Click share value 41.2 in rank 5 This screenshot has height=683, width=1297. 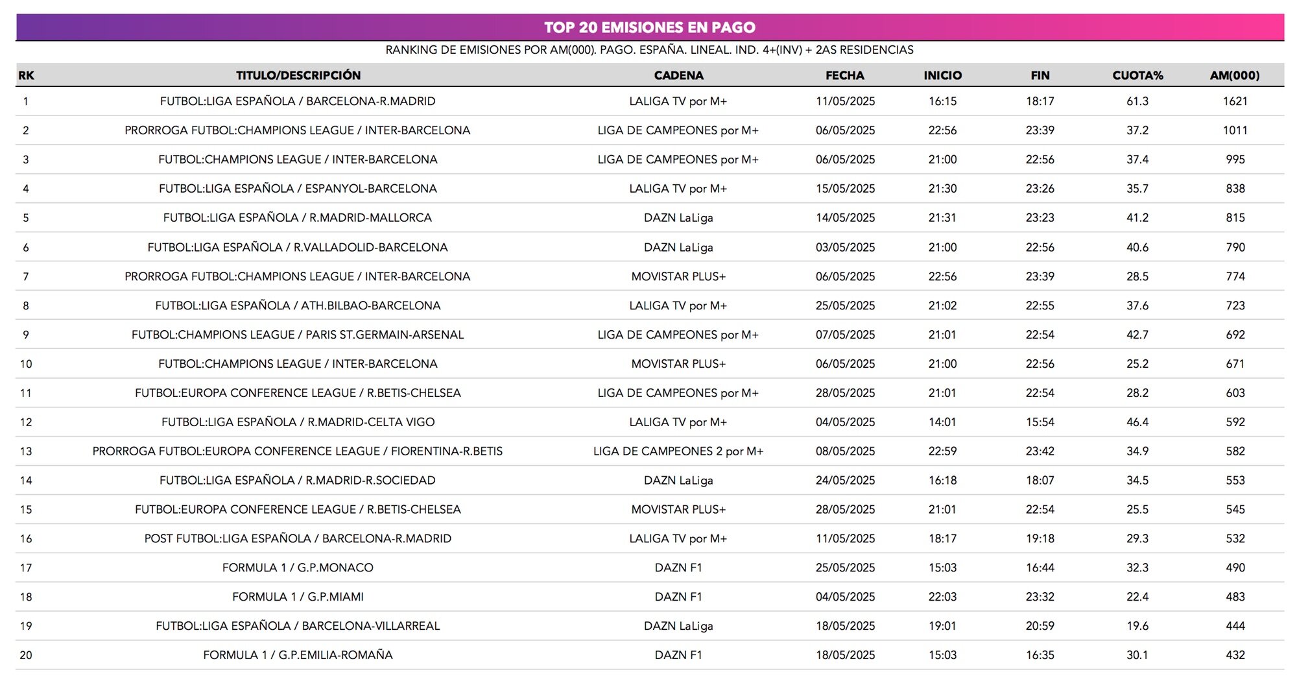point(1137,218)
